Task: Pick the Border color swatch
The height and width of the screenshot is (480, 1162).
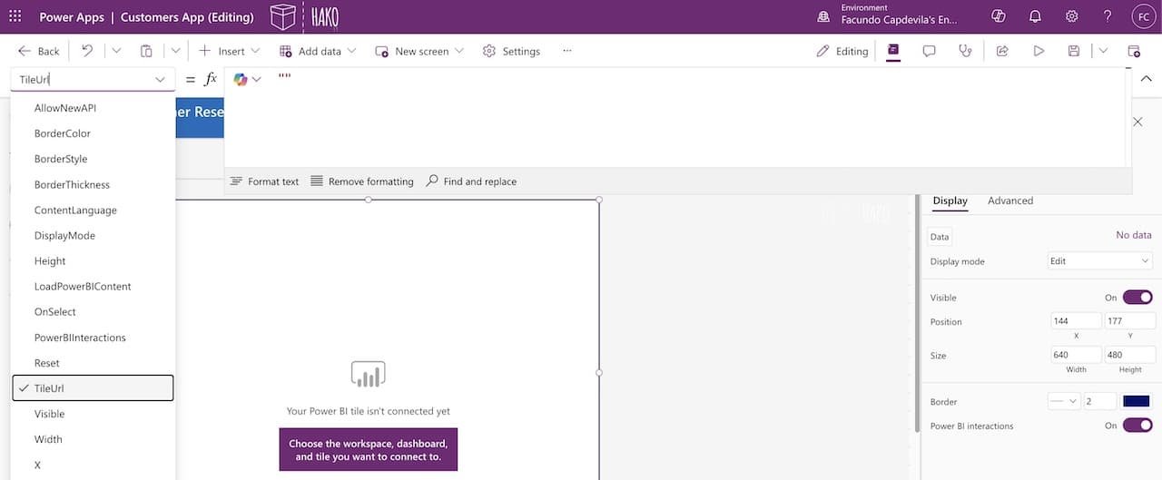Action: point(1137,401)
